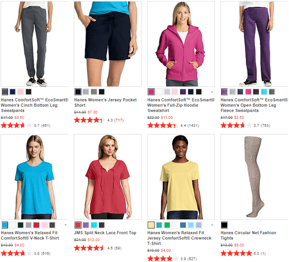The width and height of the screenshot is (289, 262).
Task: Open the pink Full-Zip Hoodie product photo
Action: (181, 44)
